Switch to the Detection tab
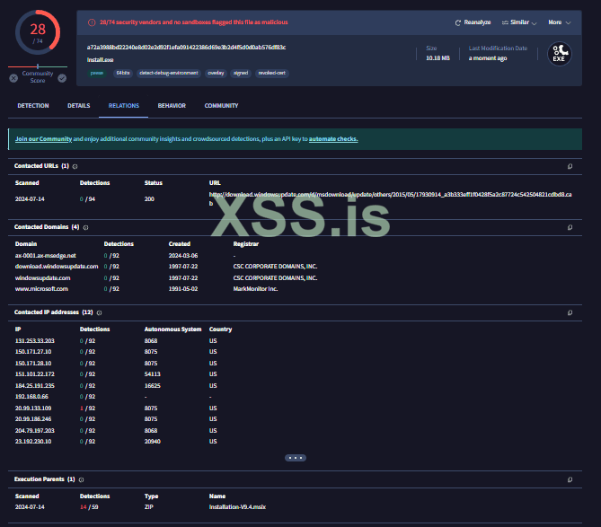 click(x=33, y=106)
